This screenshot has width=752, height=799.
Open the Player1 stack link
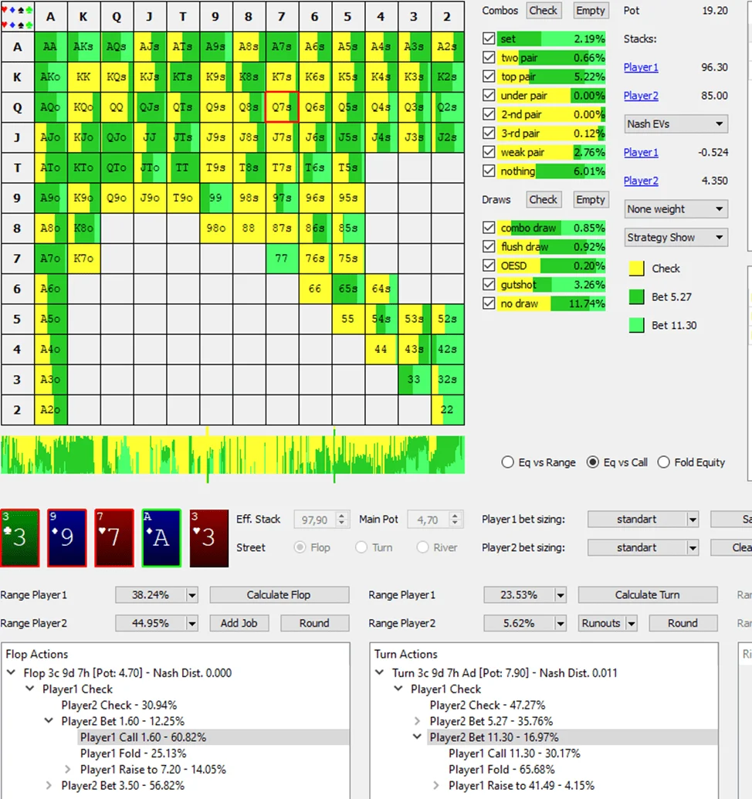(641, 67)
